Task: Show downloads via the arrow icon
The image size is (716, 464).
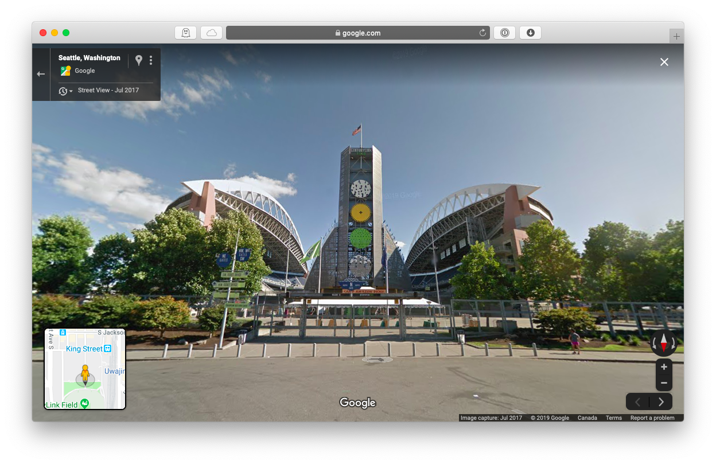Action: (x=530, y=33)
